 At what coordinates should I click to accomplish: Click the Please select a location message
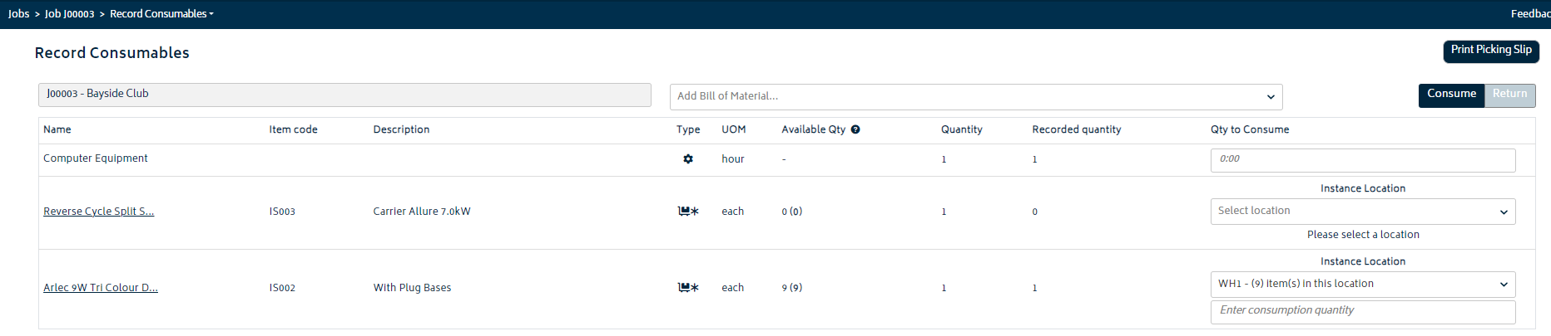1363,235
